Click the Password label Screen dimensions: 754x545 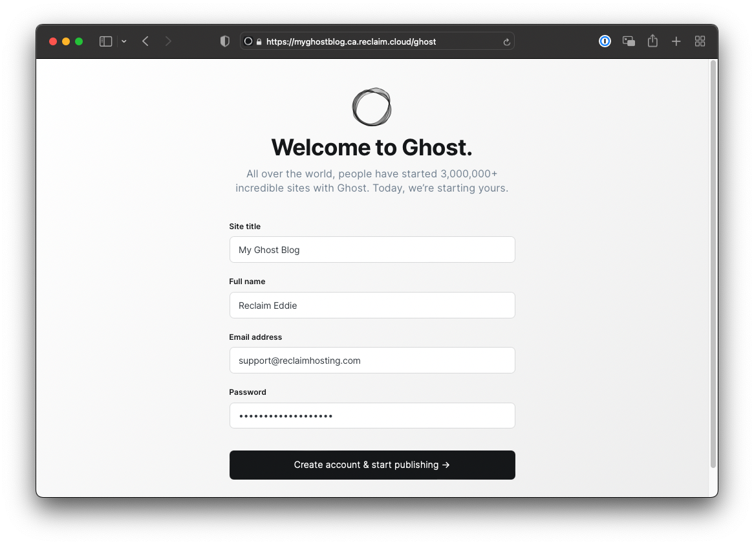pyautogui.click(x=248, y=392)
